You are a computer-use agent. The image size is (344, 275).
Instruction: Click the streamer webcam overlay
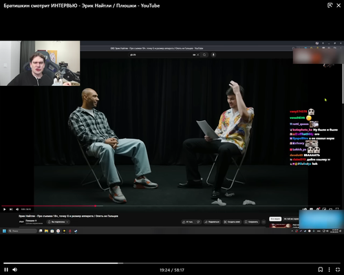pyautogui.click(x=40, y=63)
